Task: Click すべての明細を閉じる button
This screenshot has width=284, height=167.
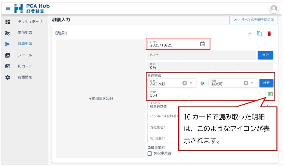Action: tap(253, 20)
